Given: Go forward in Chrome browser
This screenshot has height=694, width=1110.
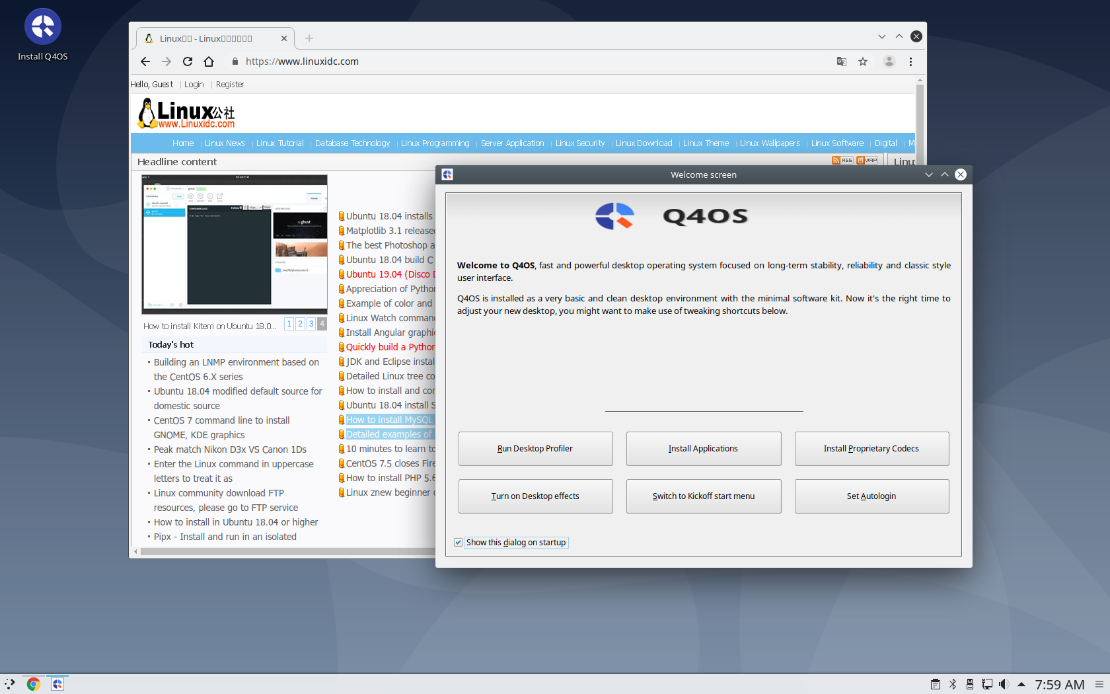Looking at the screenshot, I should click(166, 61).
